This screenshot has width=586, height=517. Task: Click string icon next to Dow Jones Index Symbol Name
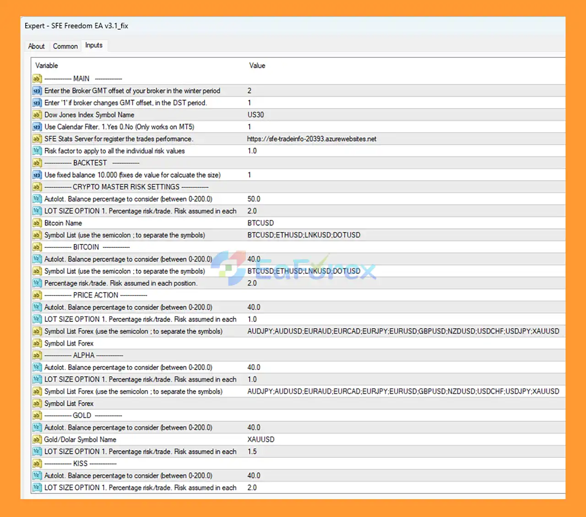37,115
